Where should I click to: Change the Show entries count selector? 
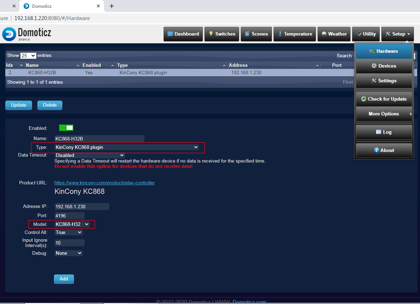(28, 56)
